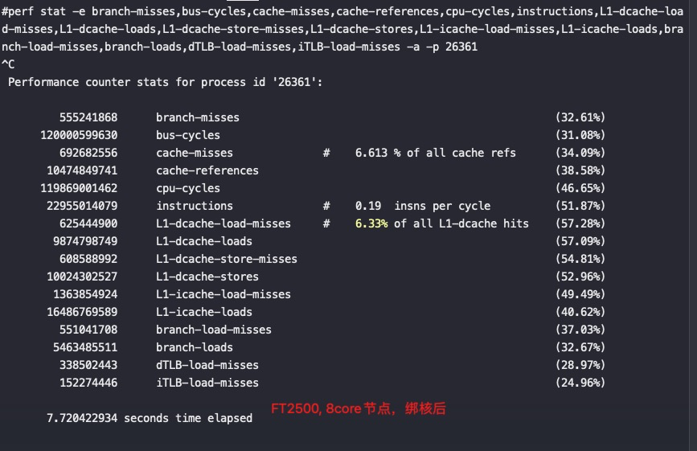
Task: Click the L1-icache-loads percentage (40.62%)
Action: tap(580, 312)
